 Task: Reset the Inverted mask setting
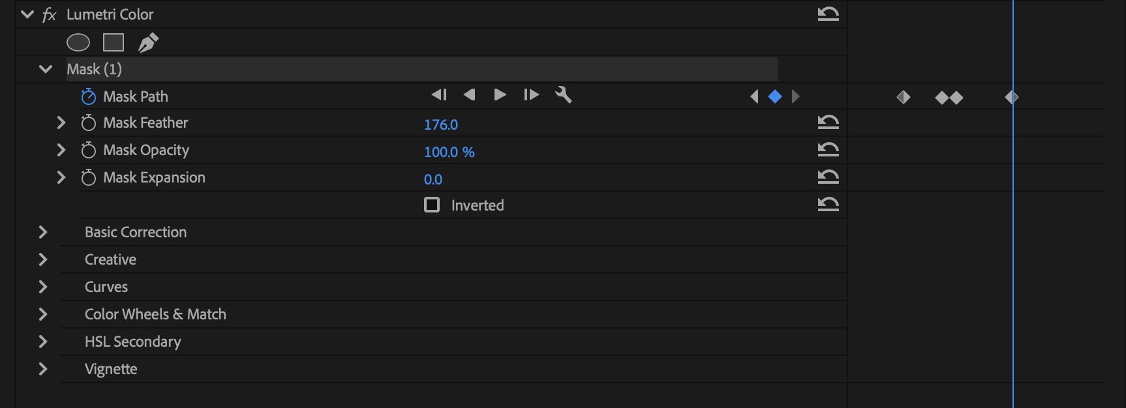[828, 204]
